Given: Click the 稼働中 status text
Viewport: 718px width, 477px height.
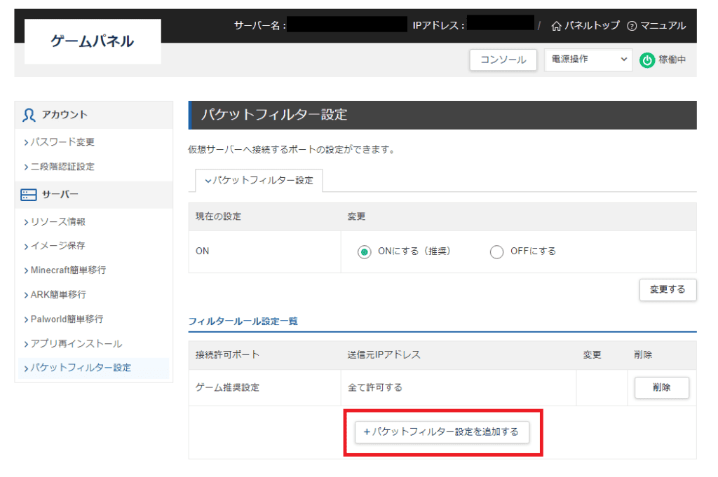Looking at the screenshot, I should [x=672, y=60].
